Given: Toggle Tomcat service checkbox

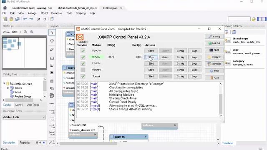Looking at the screenshot, I should tap(83, 76).
